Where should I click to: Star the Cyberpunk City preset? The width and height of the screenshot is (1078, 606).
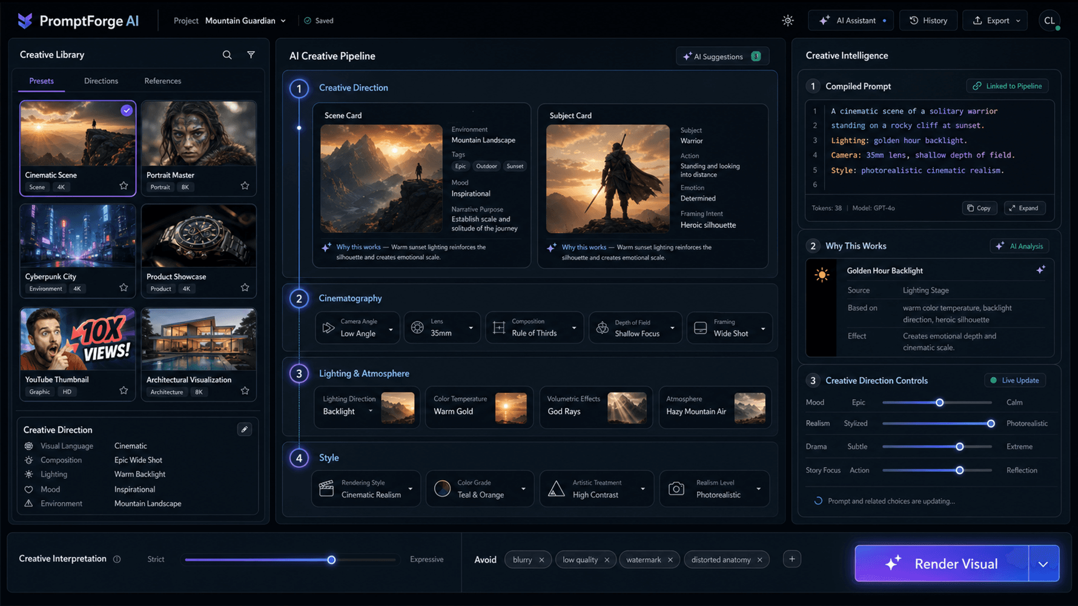coord(124,287)
